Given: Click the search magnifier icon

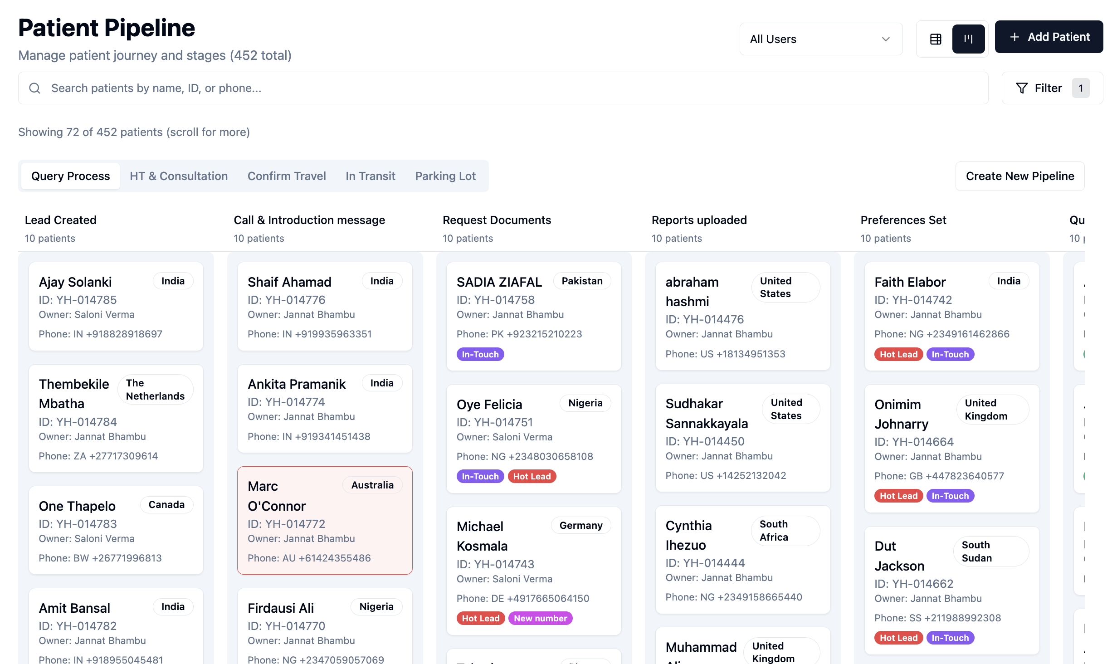Looking at the screenshot, I should pos(35,88).
